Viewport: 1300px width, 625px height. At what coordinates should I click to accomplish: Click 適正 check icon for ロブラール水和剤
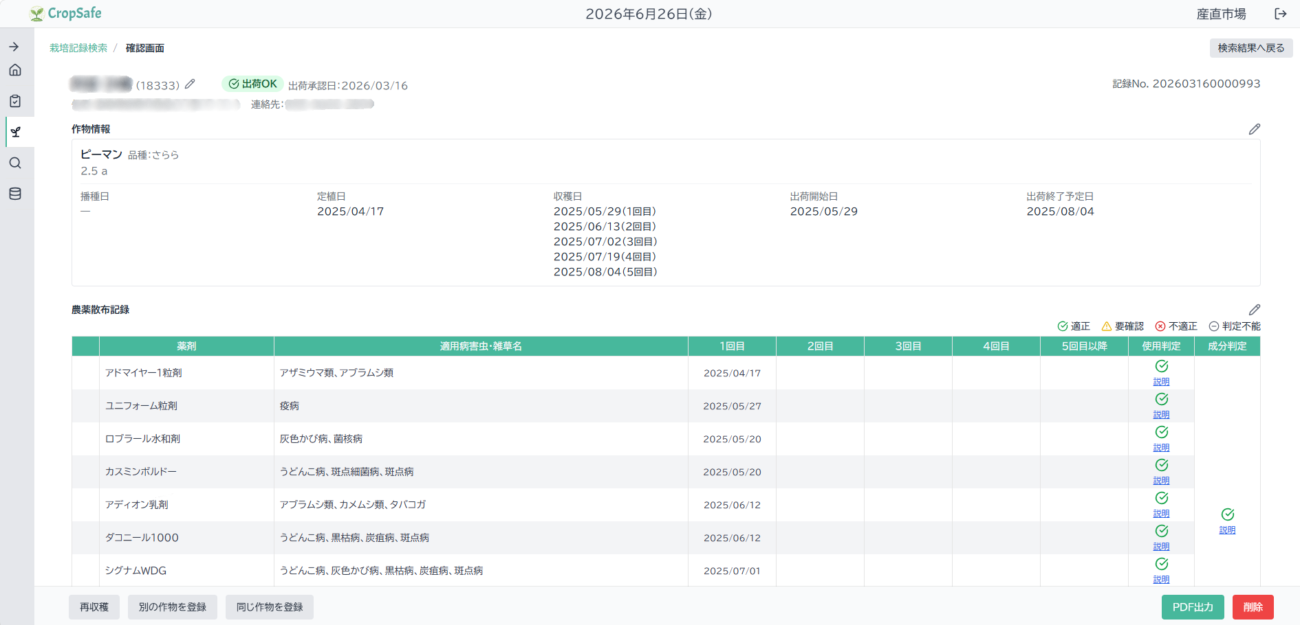point(1162,432)
